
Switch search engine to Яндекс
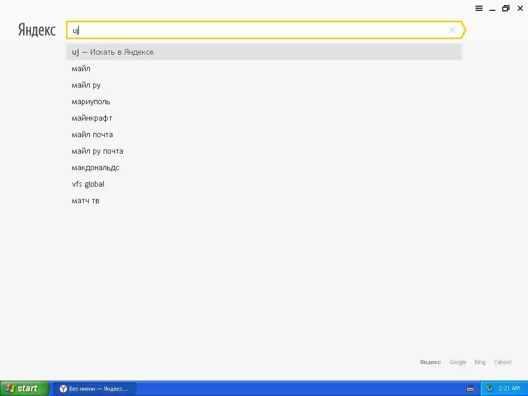pyautogui.click(x=430, y=362)
